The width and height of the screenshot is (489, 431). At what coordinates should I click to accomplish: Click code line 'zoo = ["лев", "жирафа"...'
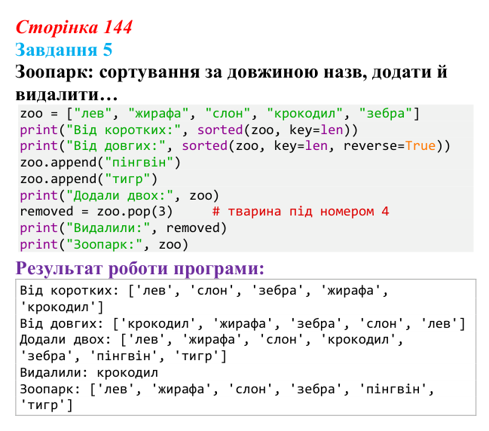click(220, 114)
